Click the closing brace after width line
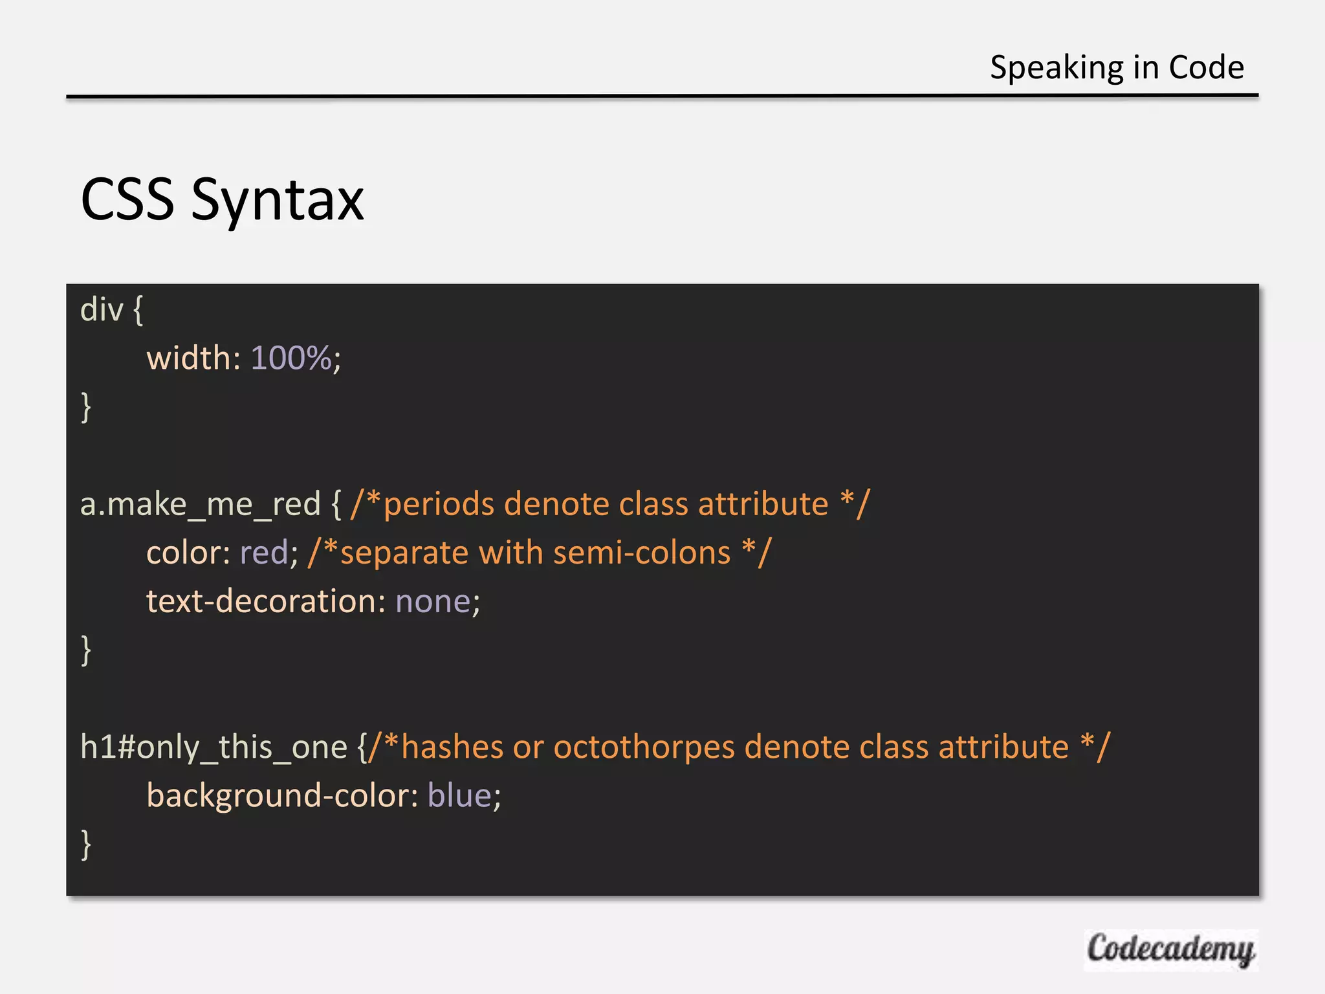Image resolution: width=1325 pixels, height=994 pixels. [85, 407]
